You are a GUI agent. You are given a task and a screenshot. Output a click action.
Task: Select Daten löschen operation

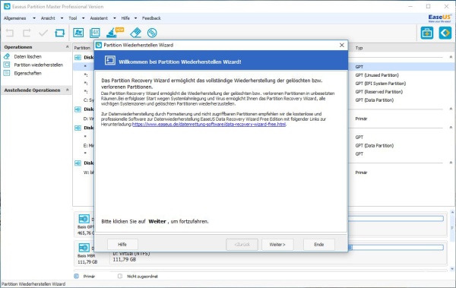coord(27,56)
